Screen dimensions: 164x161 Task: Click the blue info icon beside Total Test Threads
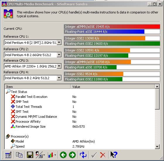pyautogui.click(x=13, y=107)
